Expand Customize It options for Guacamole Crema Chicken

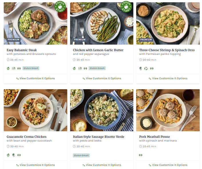click(x=35, y=165)
